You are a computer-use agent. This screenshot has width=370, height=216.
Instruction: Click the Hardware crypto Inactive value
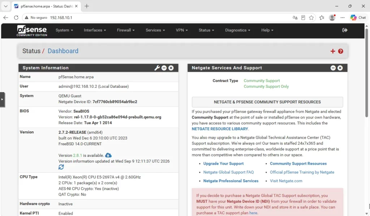coord(66,204)
